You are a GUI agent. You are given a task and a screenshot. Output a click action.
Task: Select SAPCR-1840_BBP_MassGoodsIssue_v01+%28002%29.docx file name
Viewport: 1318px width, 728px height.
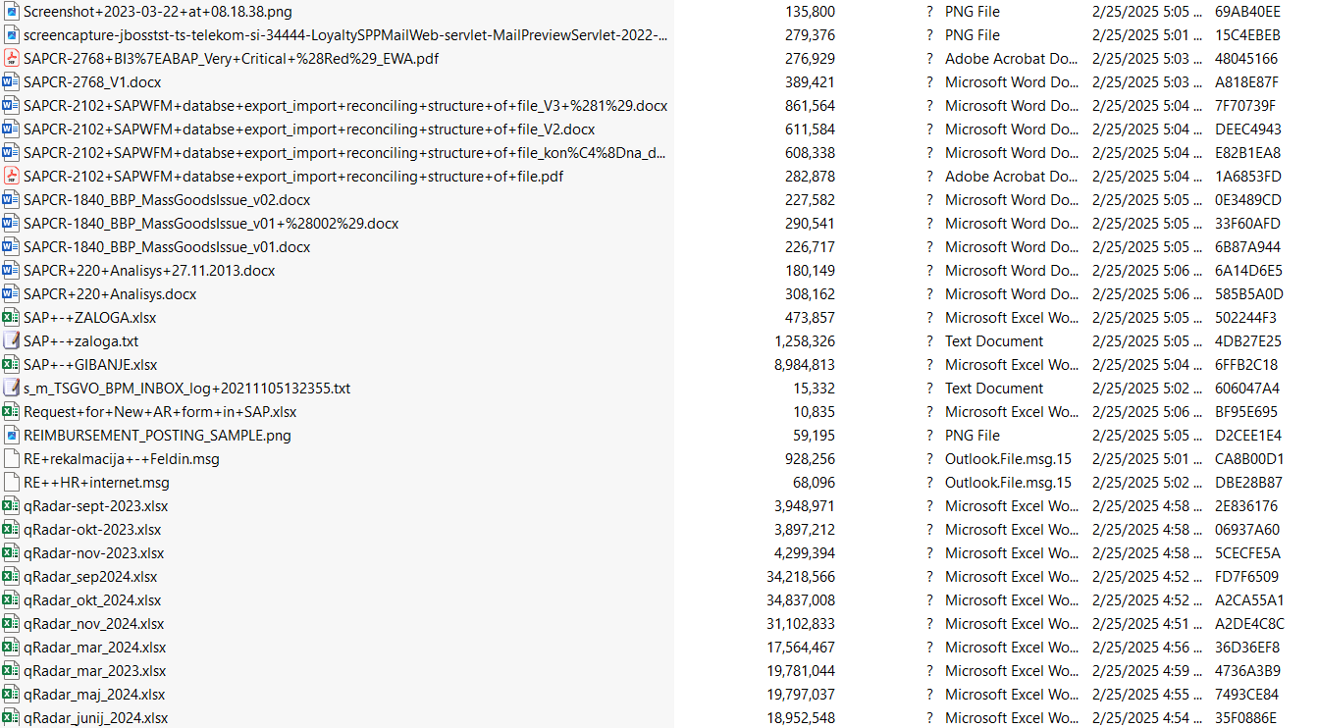coord(211,224)
